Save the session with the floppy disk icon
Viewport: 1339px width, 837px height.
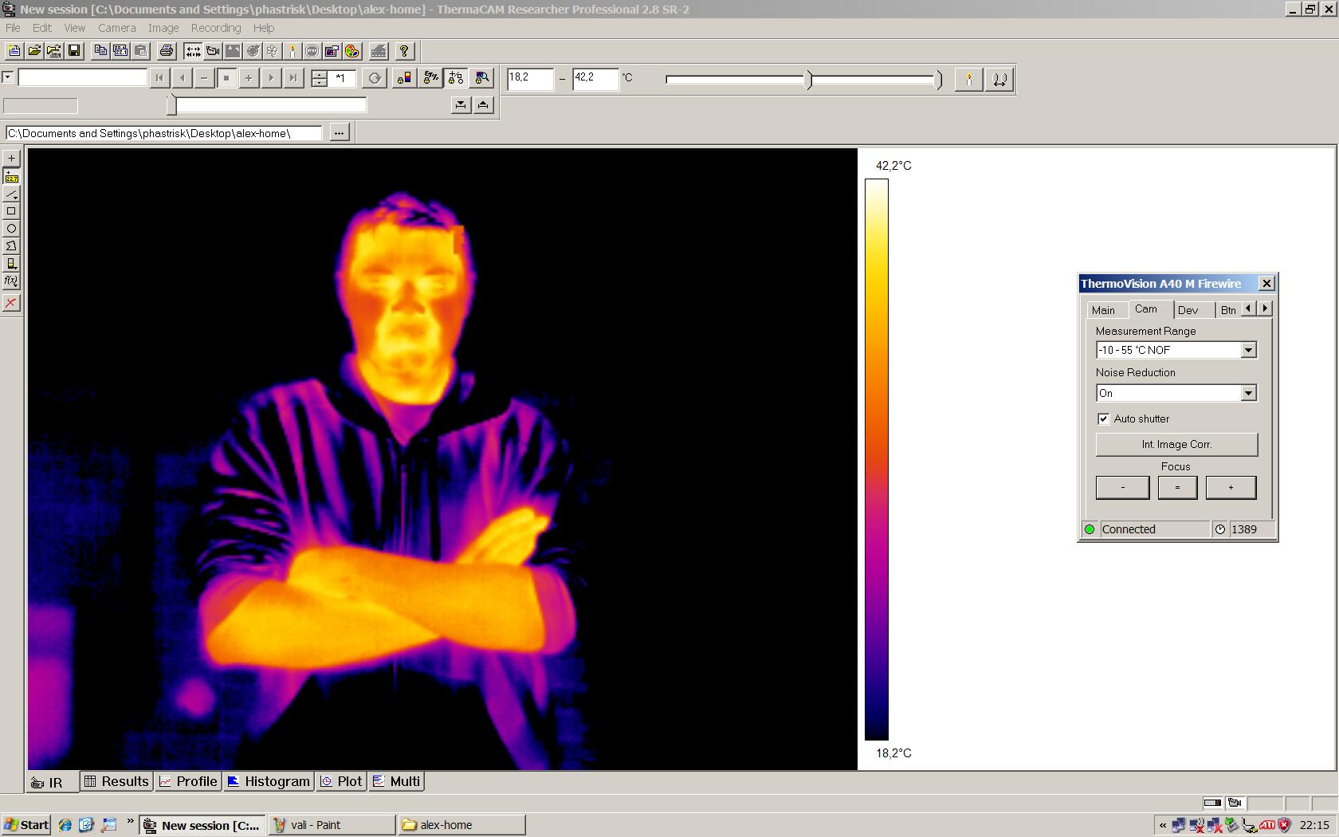coord(74,51)
